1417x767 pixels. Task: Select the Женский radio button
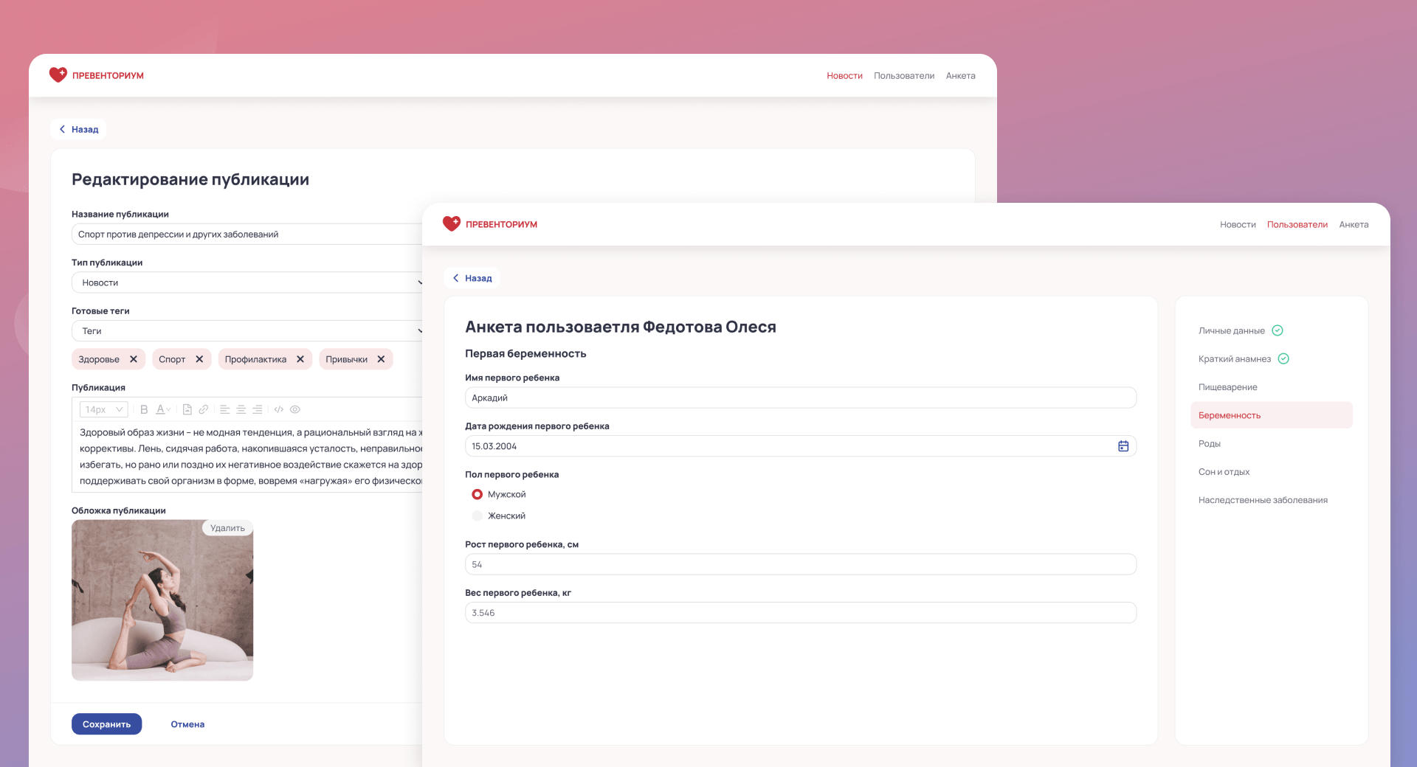[477, 516]
